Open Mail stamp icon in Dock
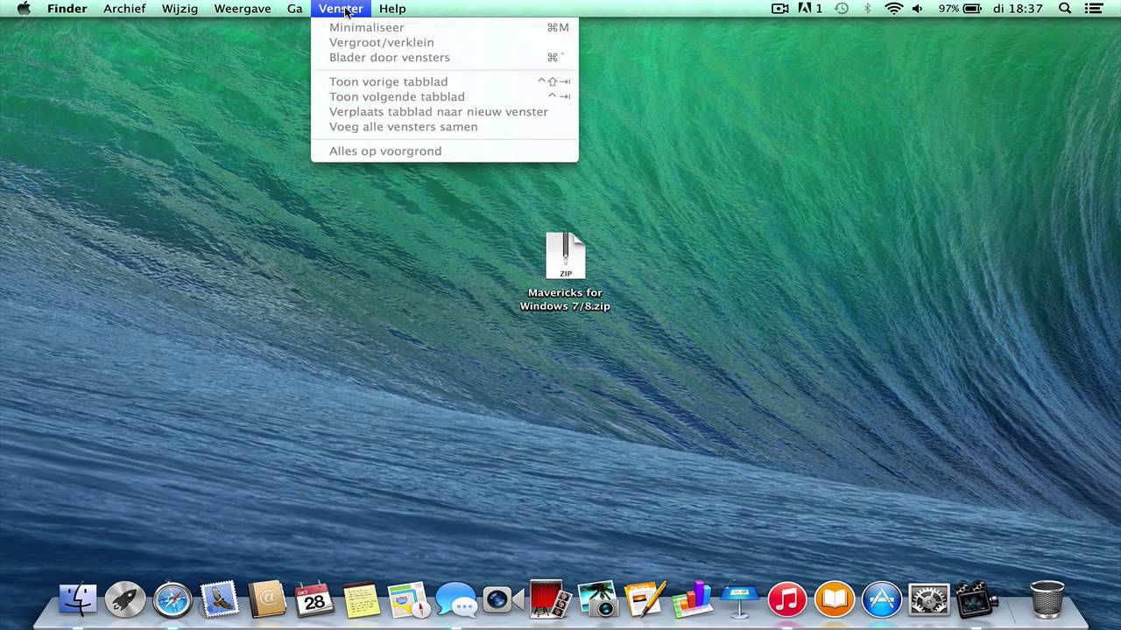Screen dimensions: 1121x630 (220, 599)
